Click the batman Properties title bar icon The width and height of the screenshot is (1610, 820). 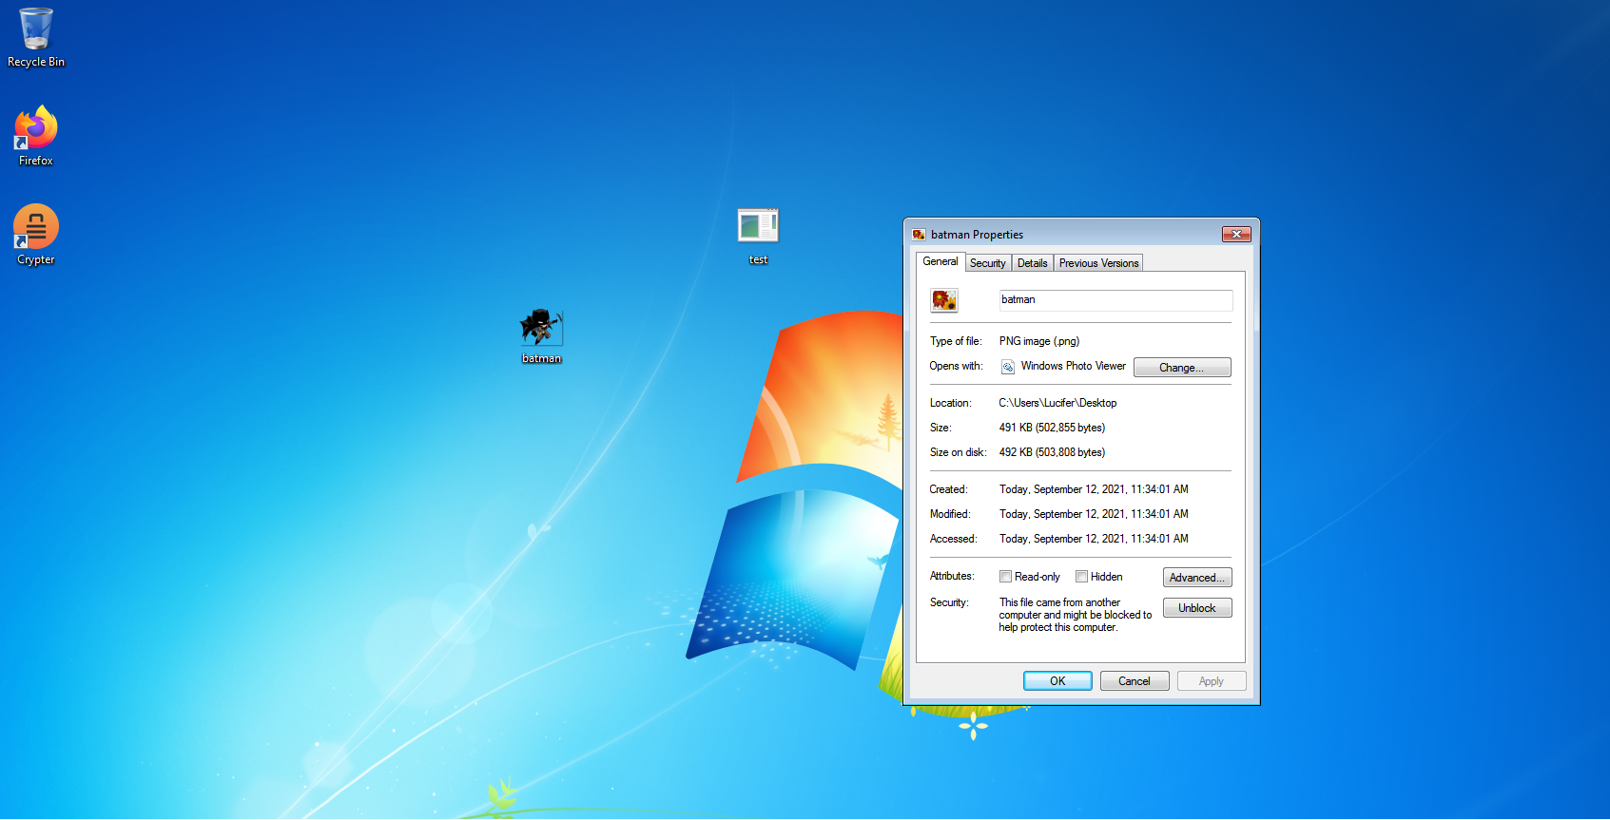tap(919, 235)
